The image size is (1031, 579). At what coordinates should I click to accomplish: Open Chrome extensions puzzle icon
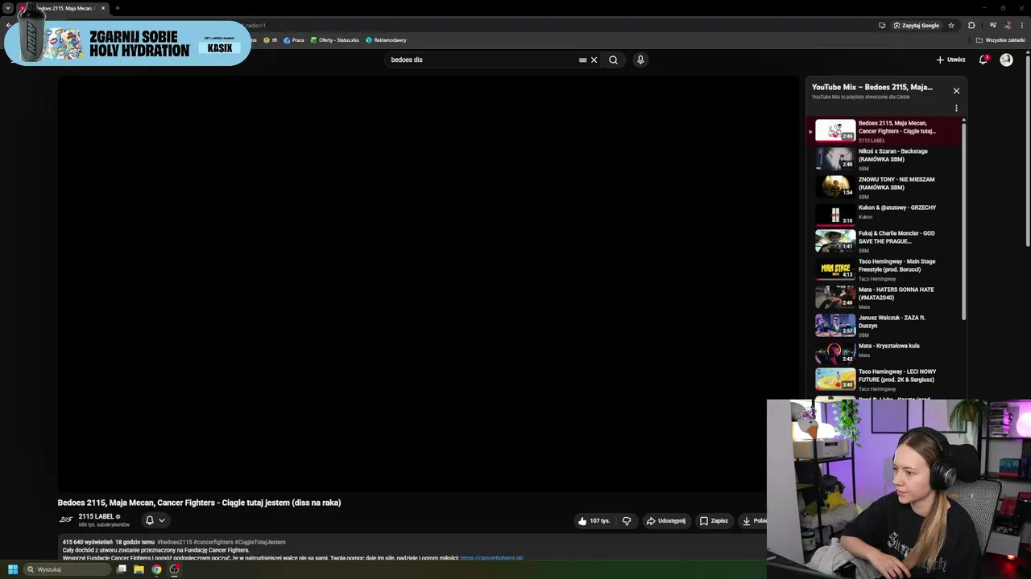click(x=971, y=25)
